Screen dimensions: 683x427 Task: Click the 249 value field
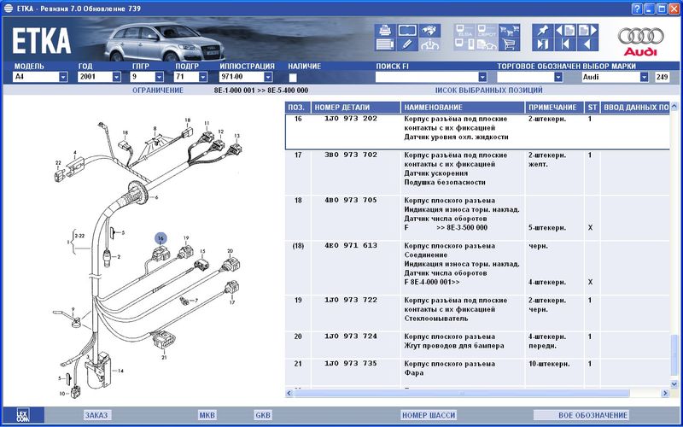coord(663,77)
